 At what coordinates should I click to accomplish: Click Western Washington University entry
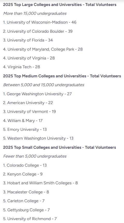[x=38, y=138]
